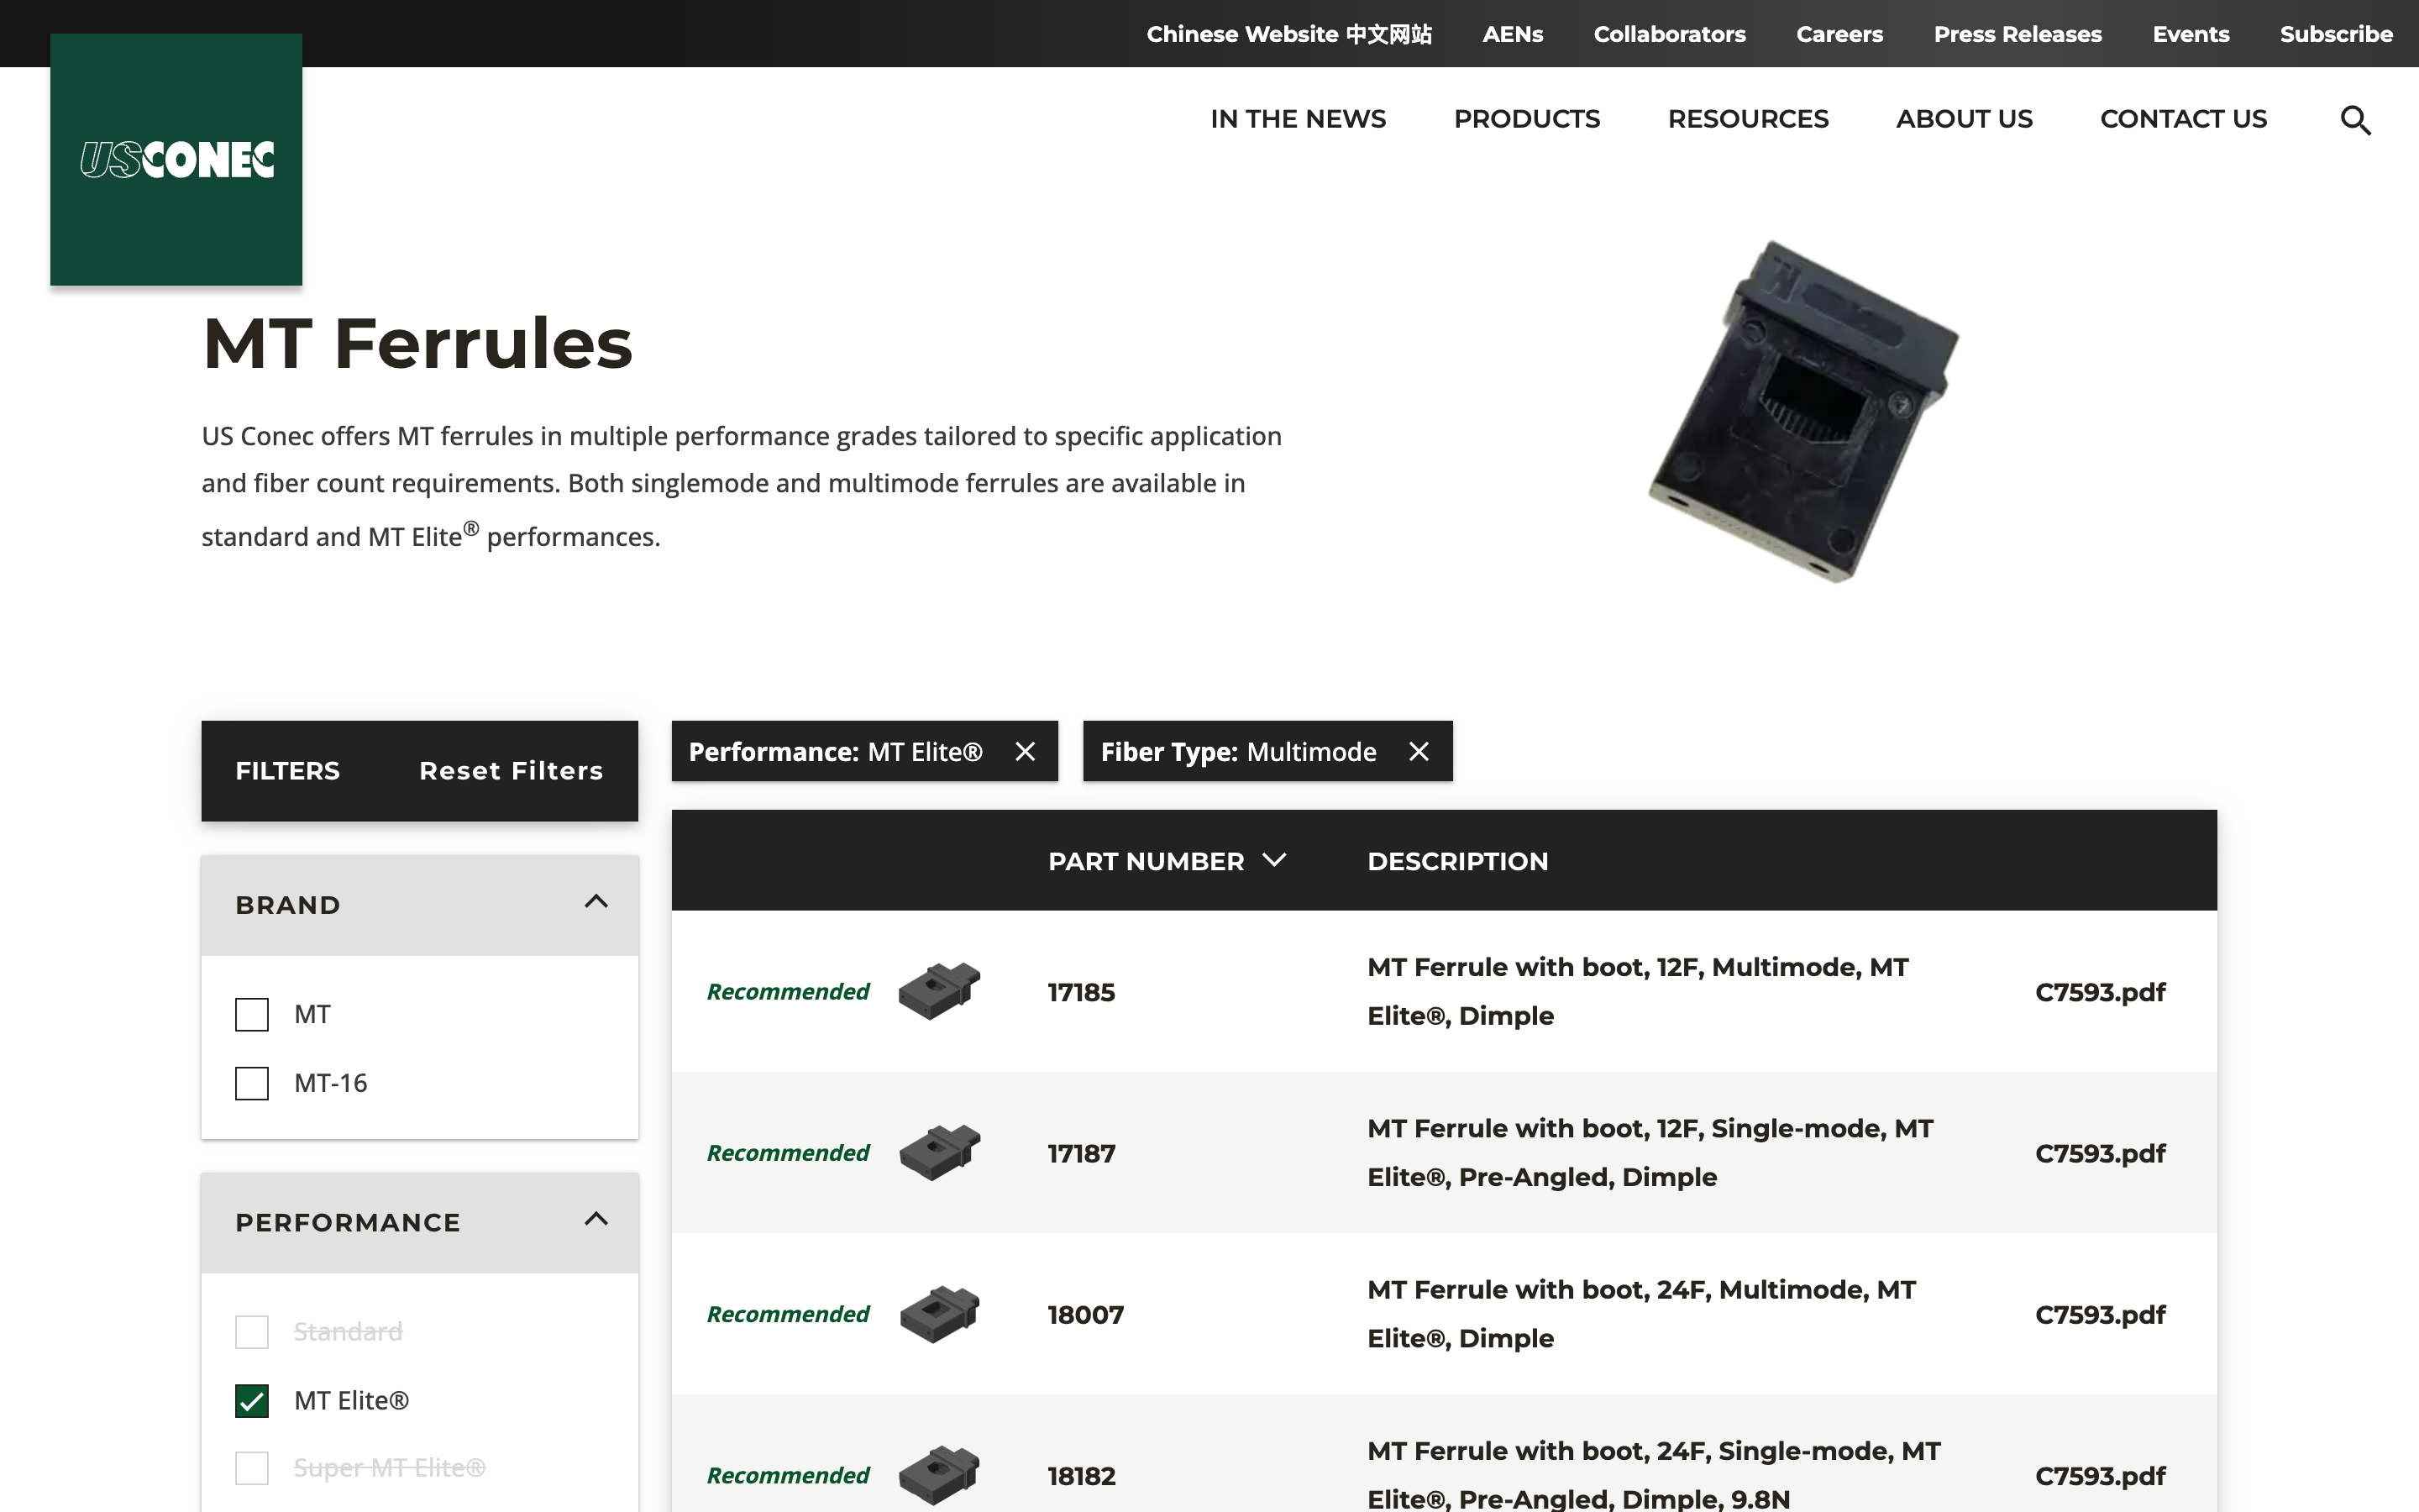Open the Collaborators link
This screenshot has width=2419, height=1512.
click(x=1669, y=34)
